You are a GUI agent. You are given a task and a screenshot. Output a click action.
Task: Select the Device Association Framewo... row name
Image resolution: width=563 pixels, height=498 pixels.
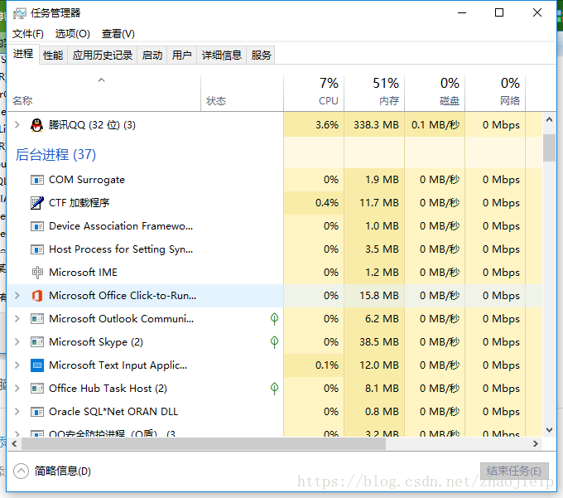pos(121,226)
